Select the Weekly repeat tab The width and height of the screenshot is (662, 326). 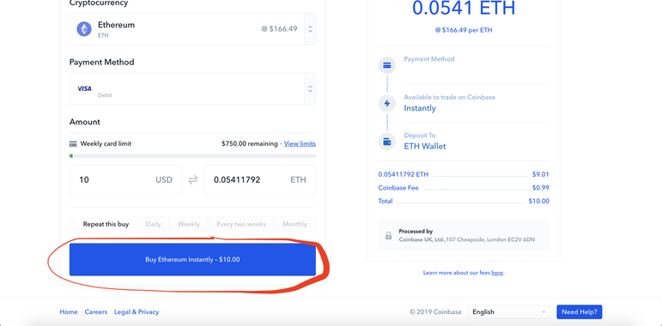(189, 225)
